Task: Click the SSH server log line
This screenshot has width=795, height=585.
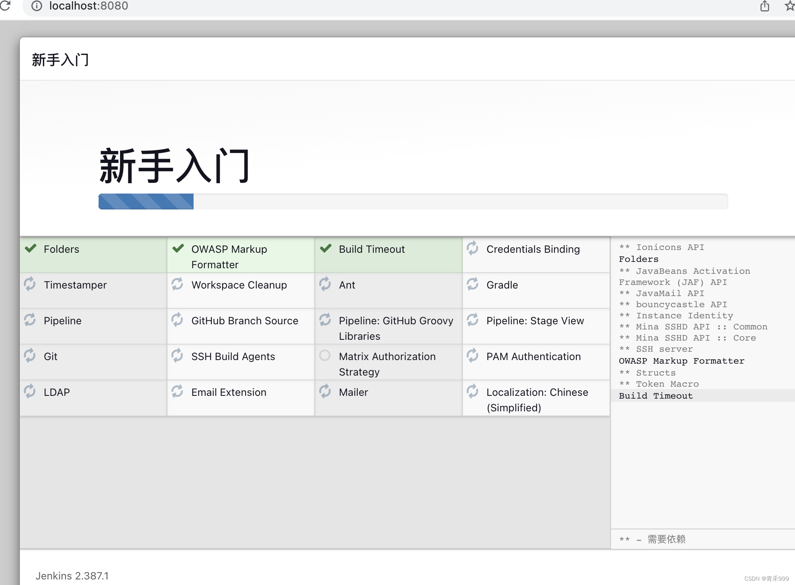Action: [656, 349]
